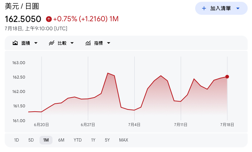Click the area chart type icon
Viewport: 252px width, 152px height.
15,43
